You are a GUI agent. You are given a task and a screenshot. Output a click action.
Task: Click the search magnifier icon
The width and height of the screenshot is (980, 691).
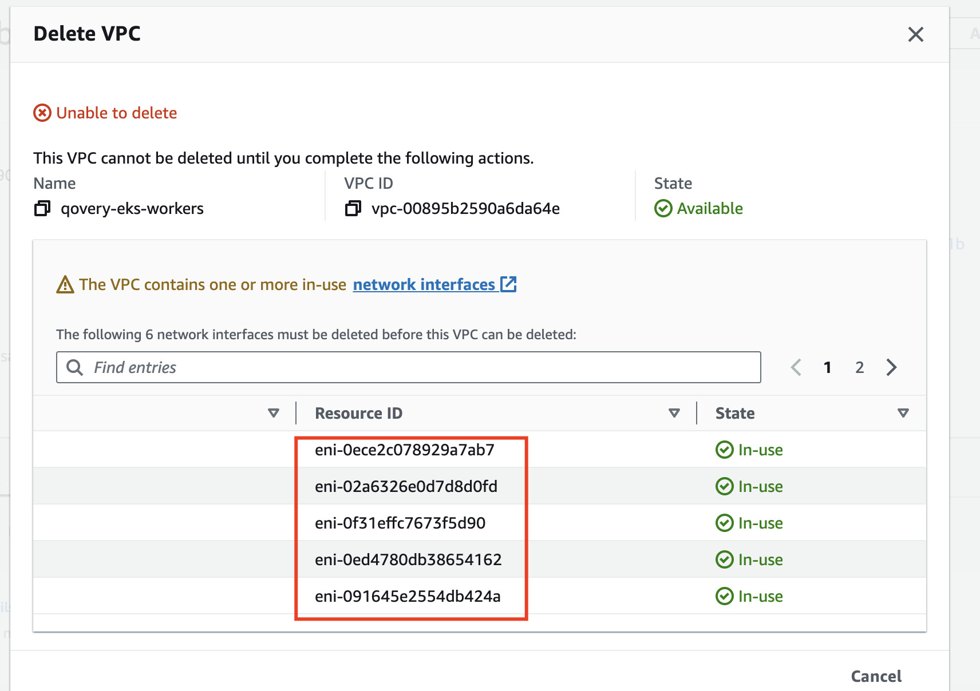pos(75,367)
